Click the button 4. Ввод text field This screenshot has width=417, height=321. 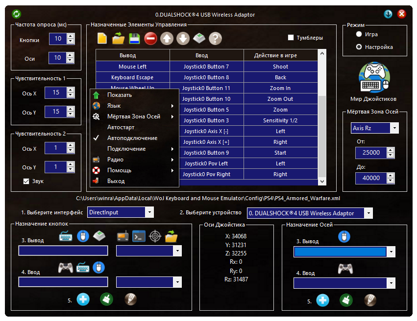pos(63,282)
